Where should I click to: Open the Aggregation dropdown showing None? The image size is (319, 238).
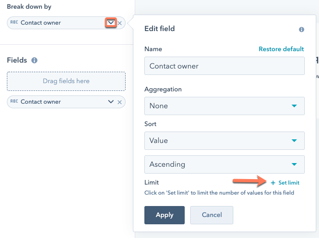[x=225, y=106]
